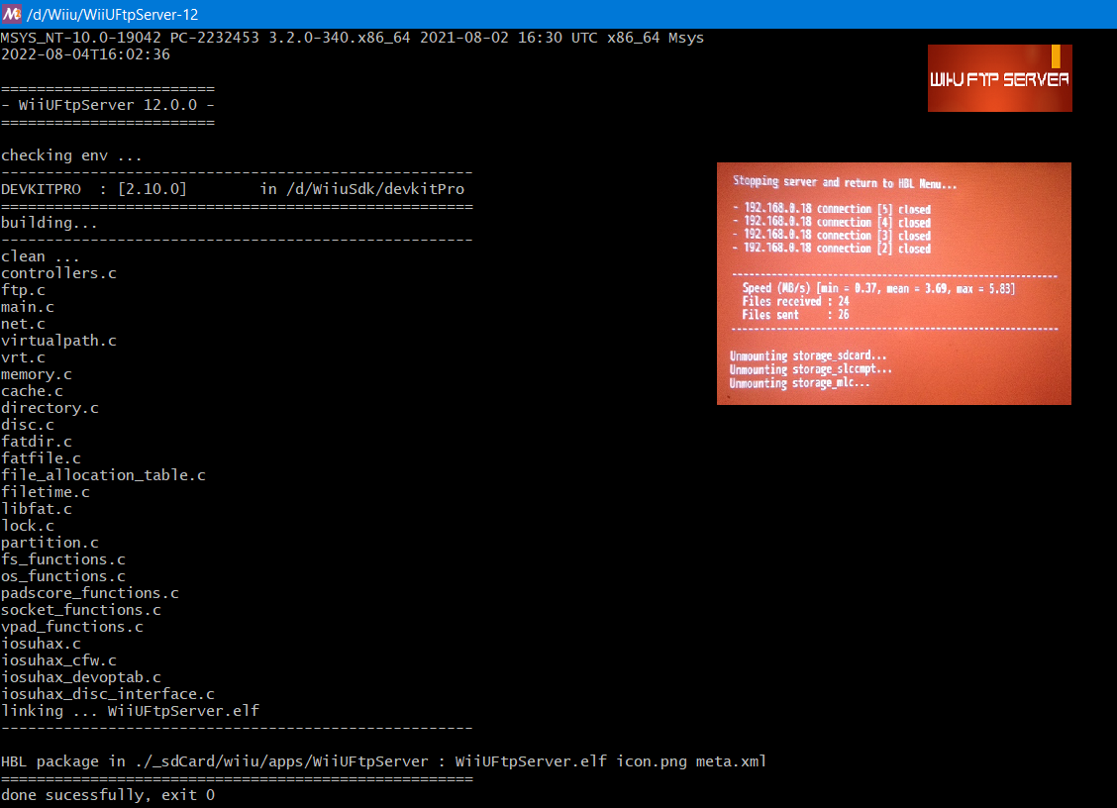Click the filetime.c line
The image size is (1117, 808).
(x=46, y=492)
